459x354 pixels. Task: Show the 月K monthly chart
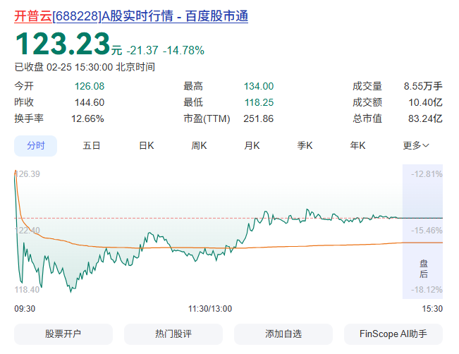point(252,145)
